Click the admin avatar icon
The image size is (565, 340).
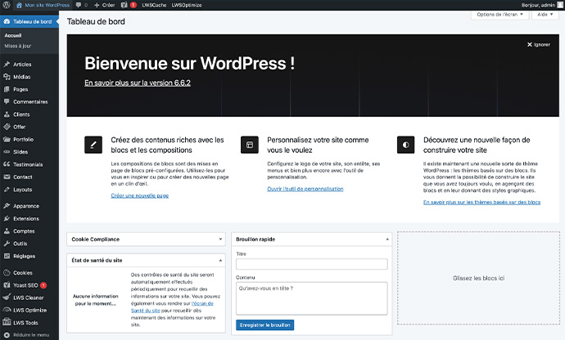560,5
